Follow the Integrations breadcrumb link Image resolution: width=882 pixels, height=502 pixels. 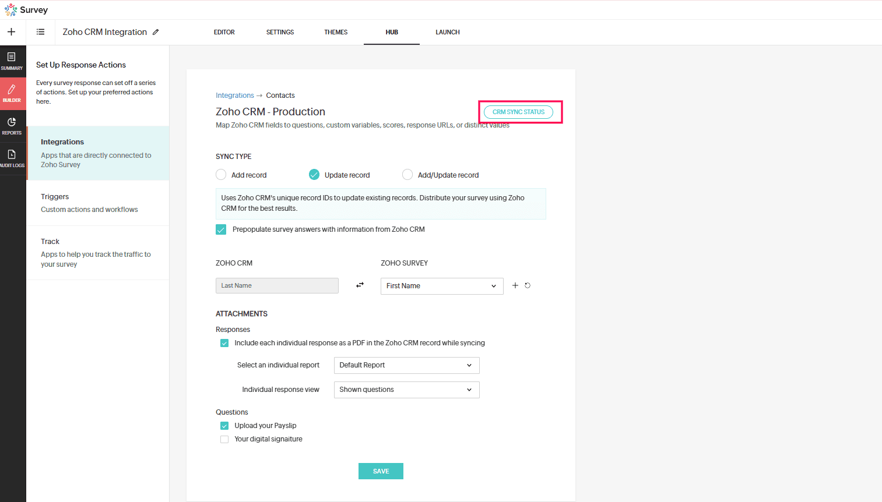click(235, 96)
